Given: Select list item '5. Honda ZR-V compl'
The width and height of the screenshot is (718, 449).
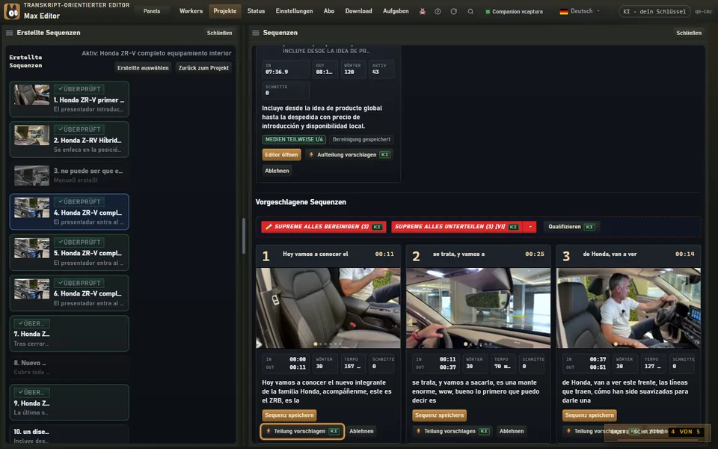Looking at the screenshot, I should click(x=69, y=252).
